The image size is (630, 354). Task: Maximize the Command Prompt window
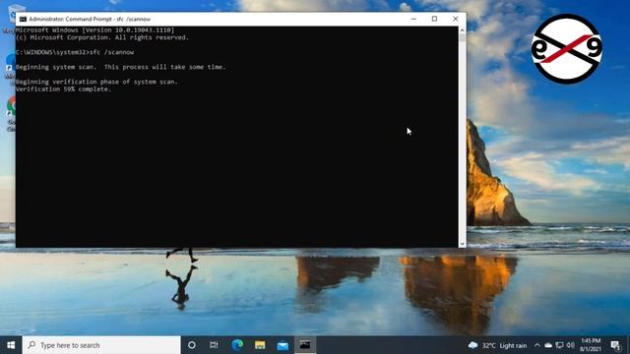(x=434, y=19)
